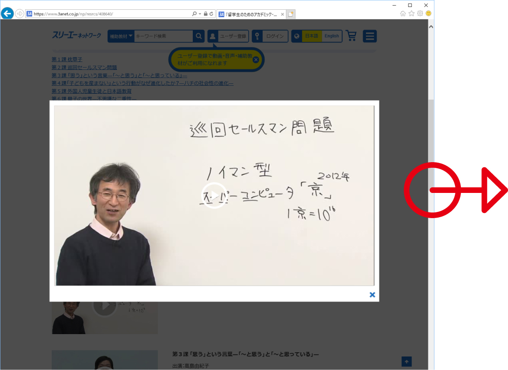Click the ユーザー登録 button
The width and height of the screenshot is (508, 370).
tap(228, 36)
